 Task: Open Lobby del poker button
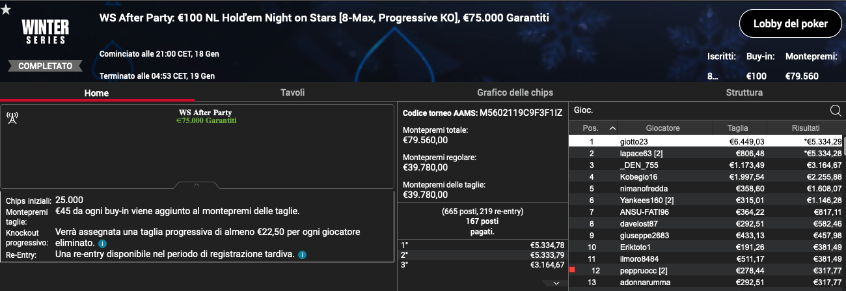(x=790, y=24)
